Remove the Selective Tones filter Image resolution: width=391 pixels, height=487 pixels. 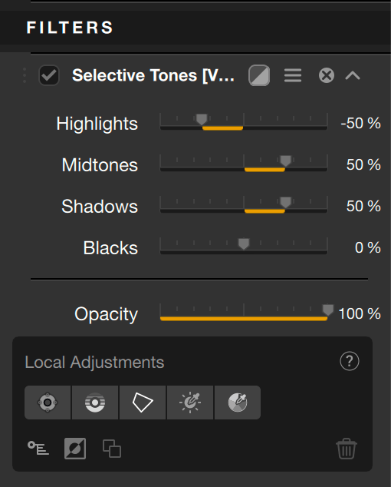click(x=327, y=75)
